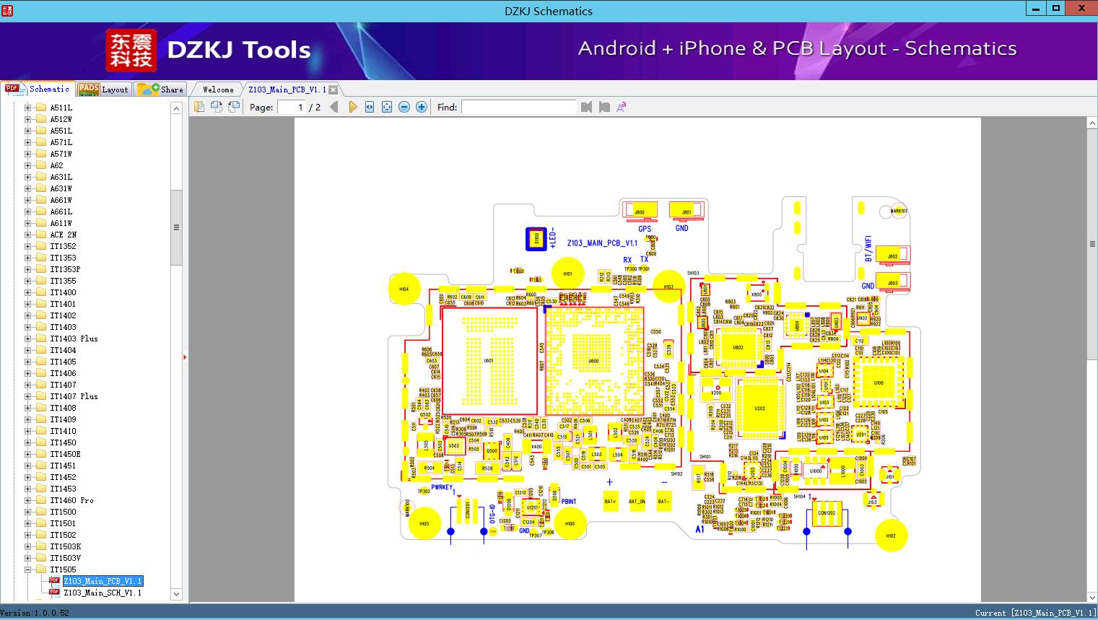Image resolution: width=1098 pixels, height=620 pixels.
Task: Switch to the Layout tab
Action: coord(103,89)
